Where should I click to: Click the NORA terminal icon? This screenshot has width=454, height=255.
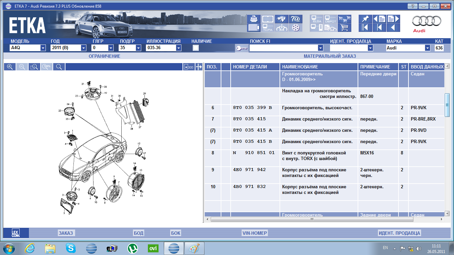(x=268, y=28)
